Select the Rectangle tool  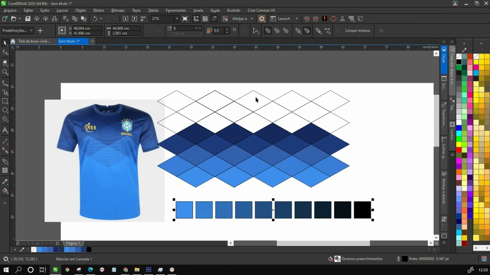click(5, 101)
